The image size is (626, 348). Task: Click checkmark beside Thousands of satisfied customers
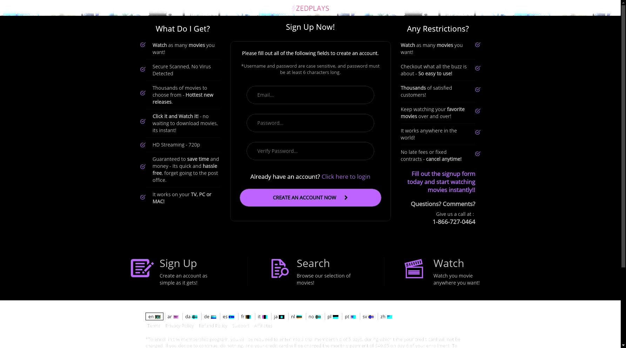(x=478, y=90)
